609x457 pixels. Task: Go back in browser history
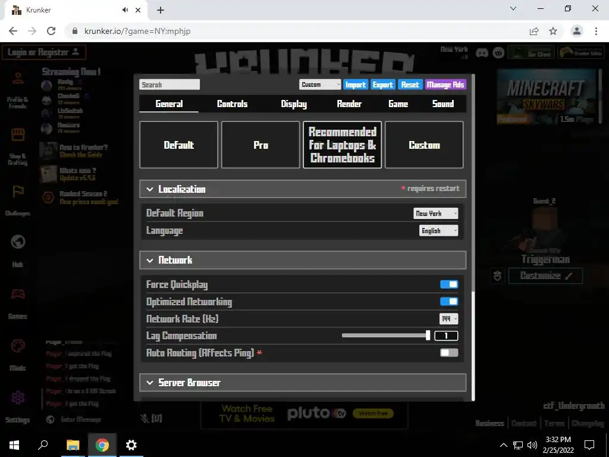13,31
